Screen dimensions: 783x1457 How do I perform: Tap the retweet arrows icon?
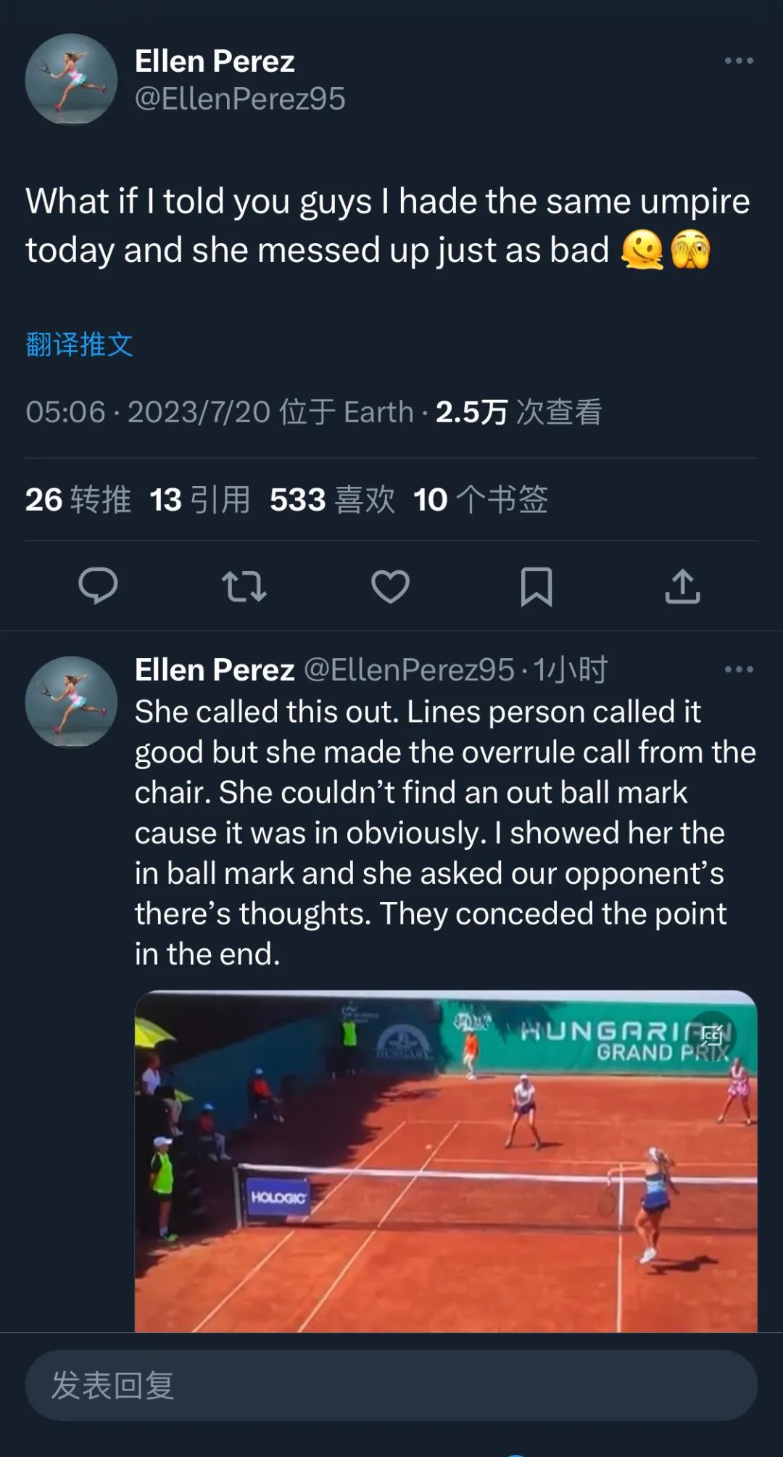(244, 586)
